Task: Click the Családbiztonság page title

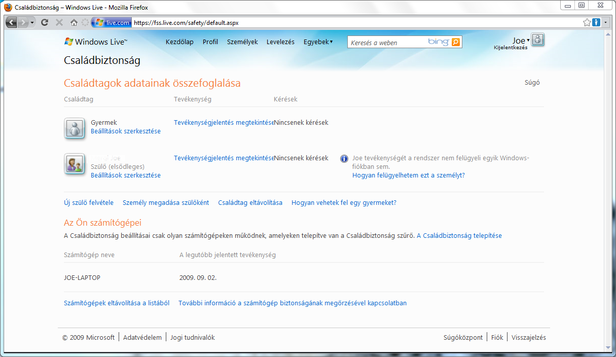Action: (x=102, y=61)
